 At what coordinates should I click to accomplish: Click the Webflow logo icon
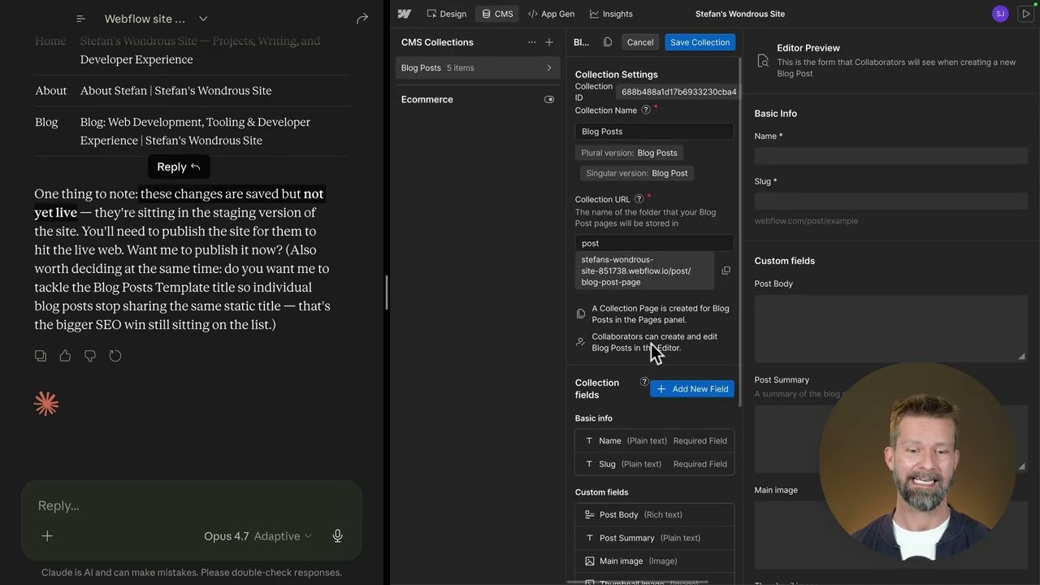(405, 14)
